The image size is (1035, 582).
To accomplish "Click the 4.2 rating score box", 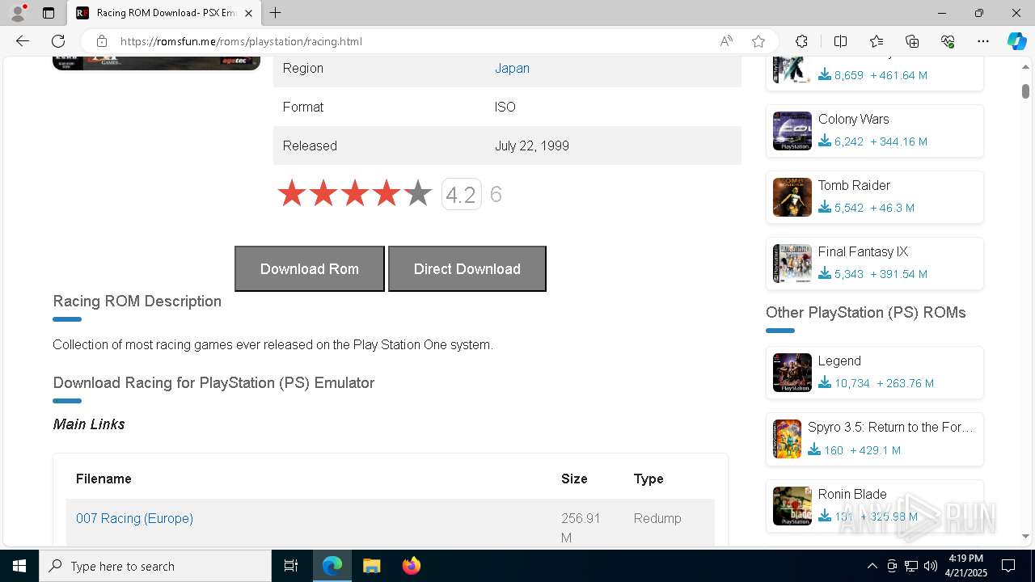I will click(461, 194).
